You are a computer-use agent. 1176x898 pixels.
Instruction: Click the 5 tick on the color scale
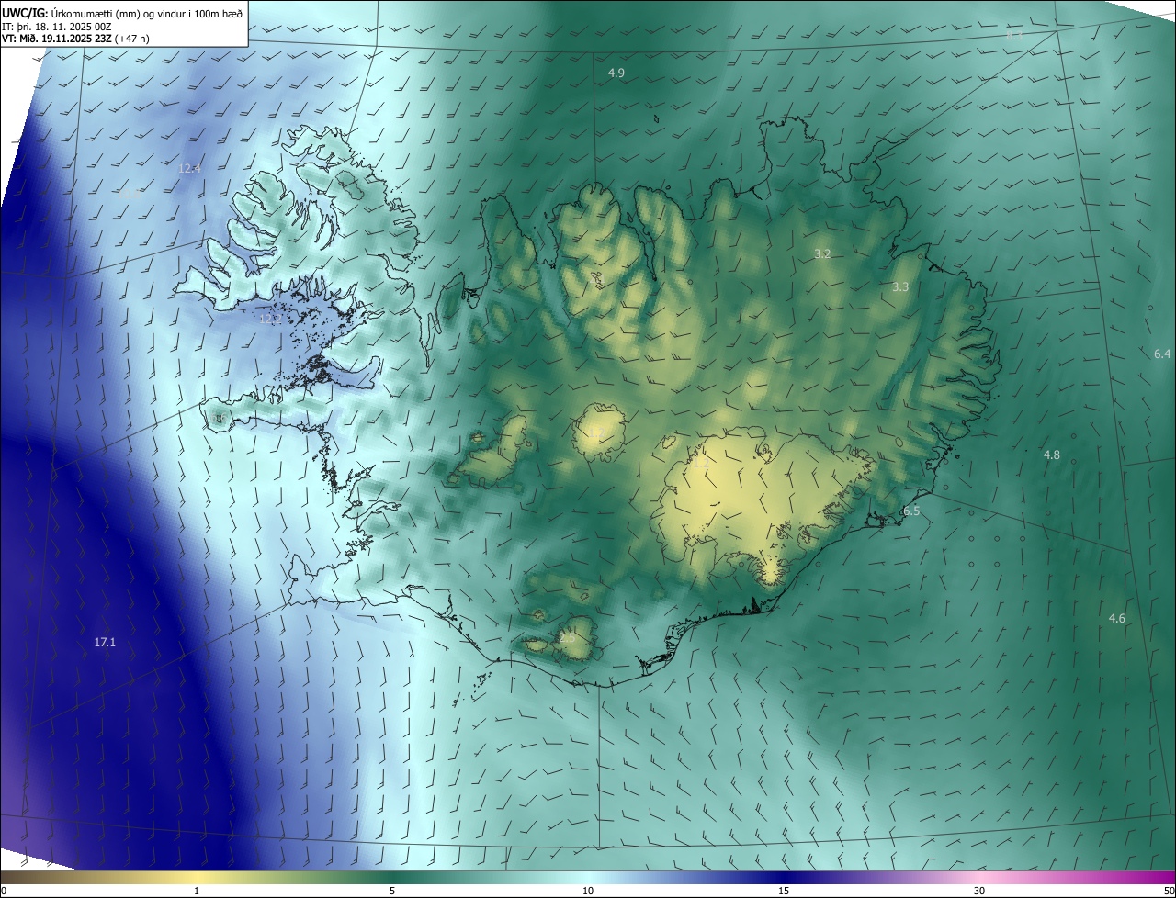(392, 891)
